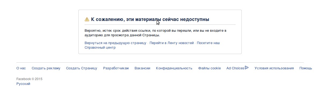Visit the "Вакансии" page link
Image resolution: width=322 pixels, height=111 pixels.
click(x=142, y=68)
